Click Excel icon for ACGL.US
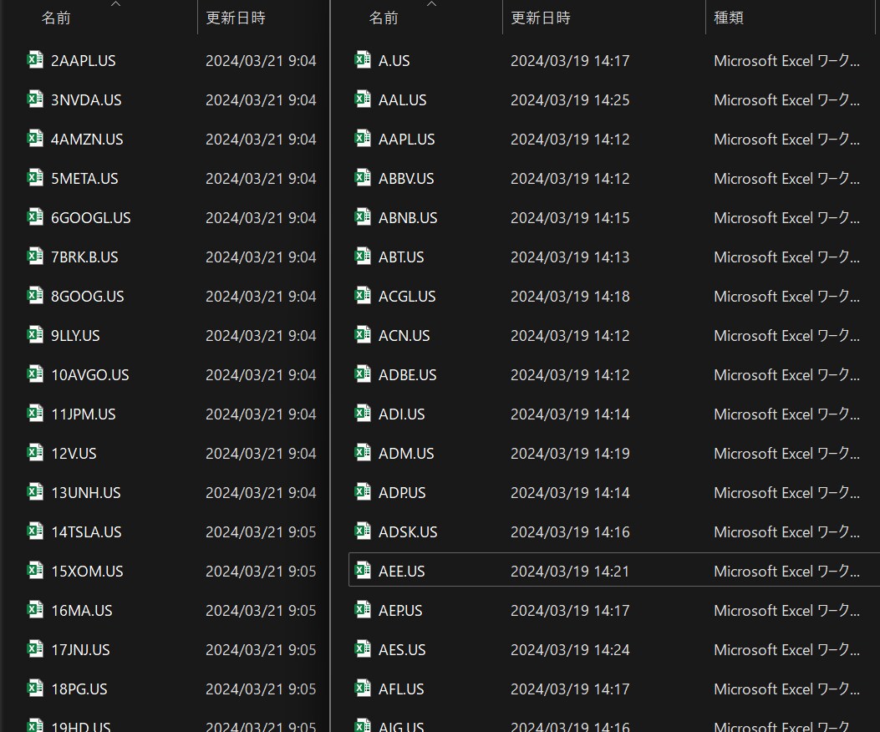880x732 pixels. point(363,295)
